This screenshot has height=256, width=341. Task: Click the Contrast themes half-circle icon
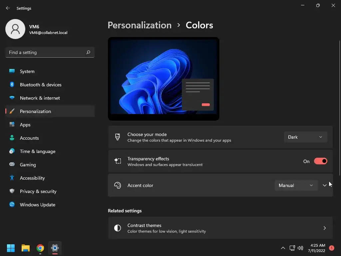(118, 228)
